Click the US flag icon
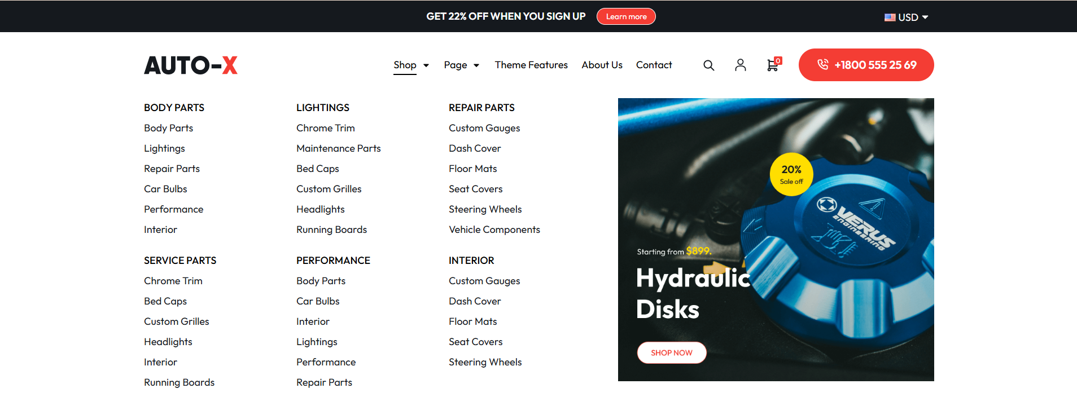The height and width of the screenshot is (419, 1077). pyautogui.click(x=890, y=17)
